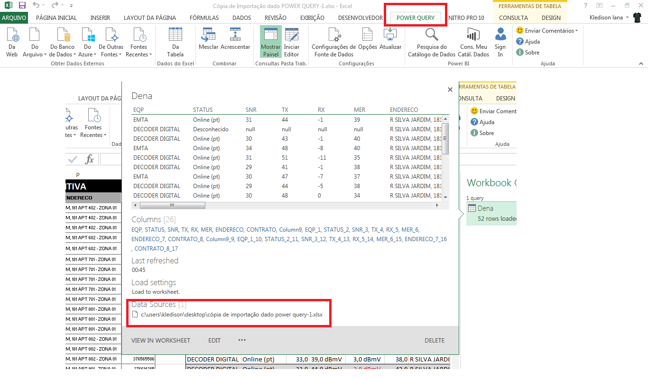This screenshot has height=379, width=648.
Task: Click Sobre in the inner ribbon
Action: point(482,133)
